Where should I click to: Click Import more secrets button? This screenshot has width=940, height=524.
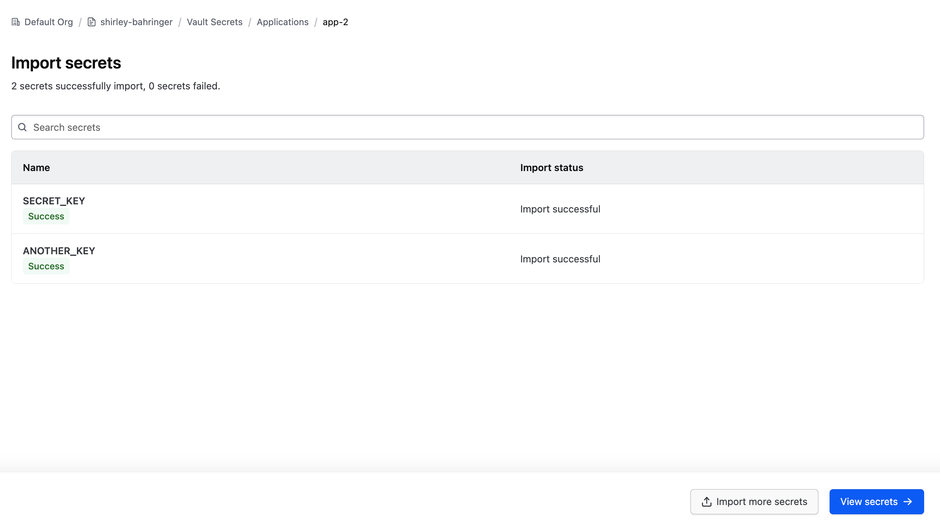(x=754, y=502)
